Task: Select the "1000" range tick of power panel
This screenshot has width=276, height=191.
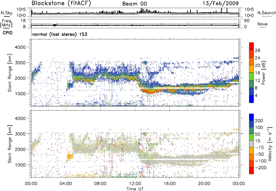Action: (20, 93)
